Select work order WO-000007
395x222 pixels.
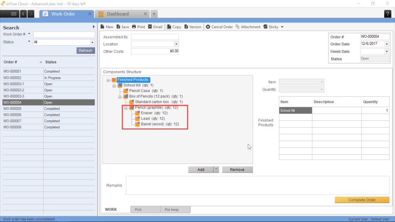[49, 121]
